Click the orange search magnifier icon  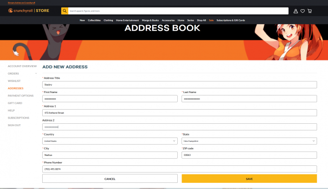64,10
